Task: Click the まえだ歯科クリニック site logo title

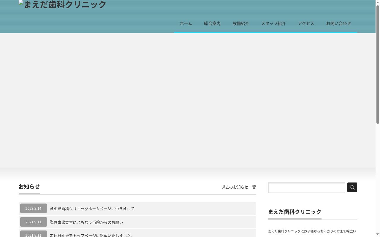Action: [62, 4]
